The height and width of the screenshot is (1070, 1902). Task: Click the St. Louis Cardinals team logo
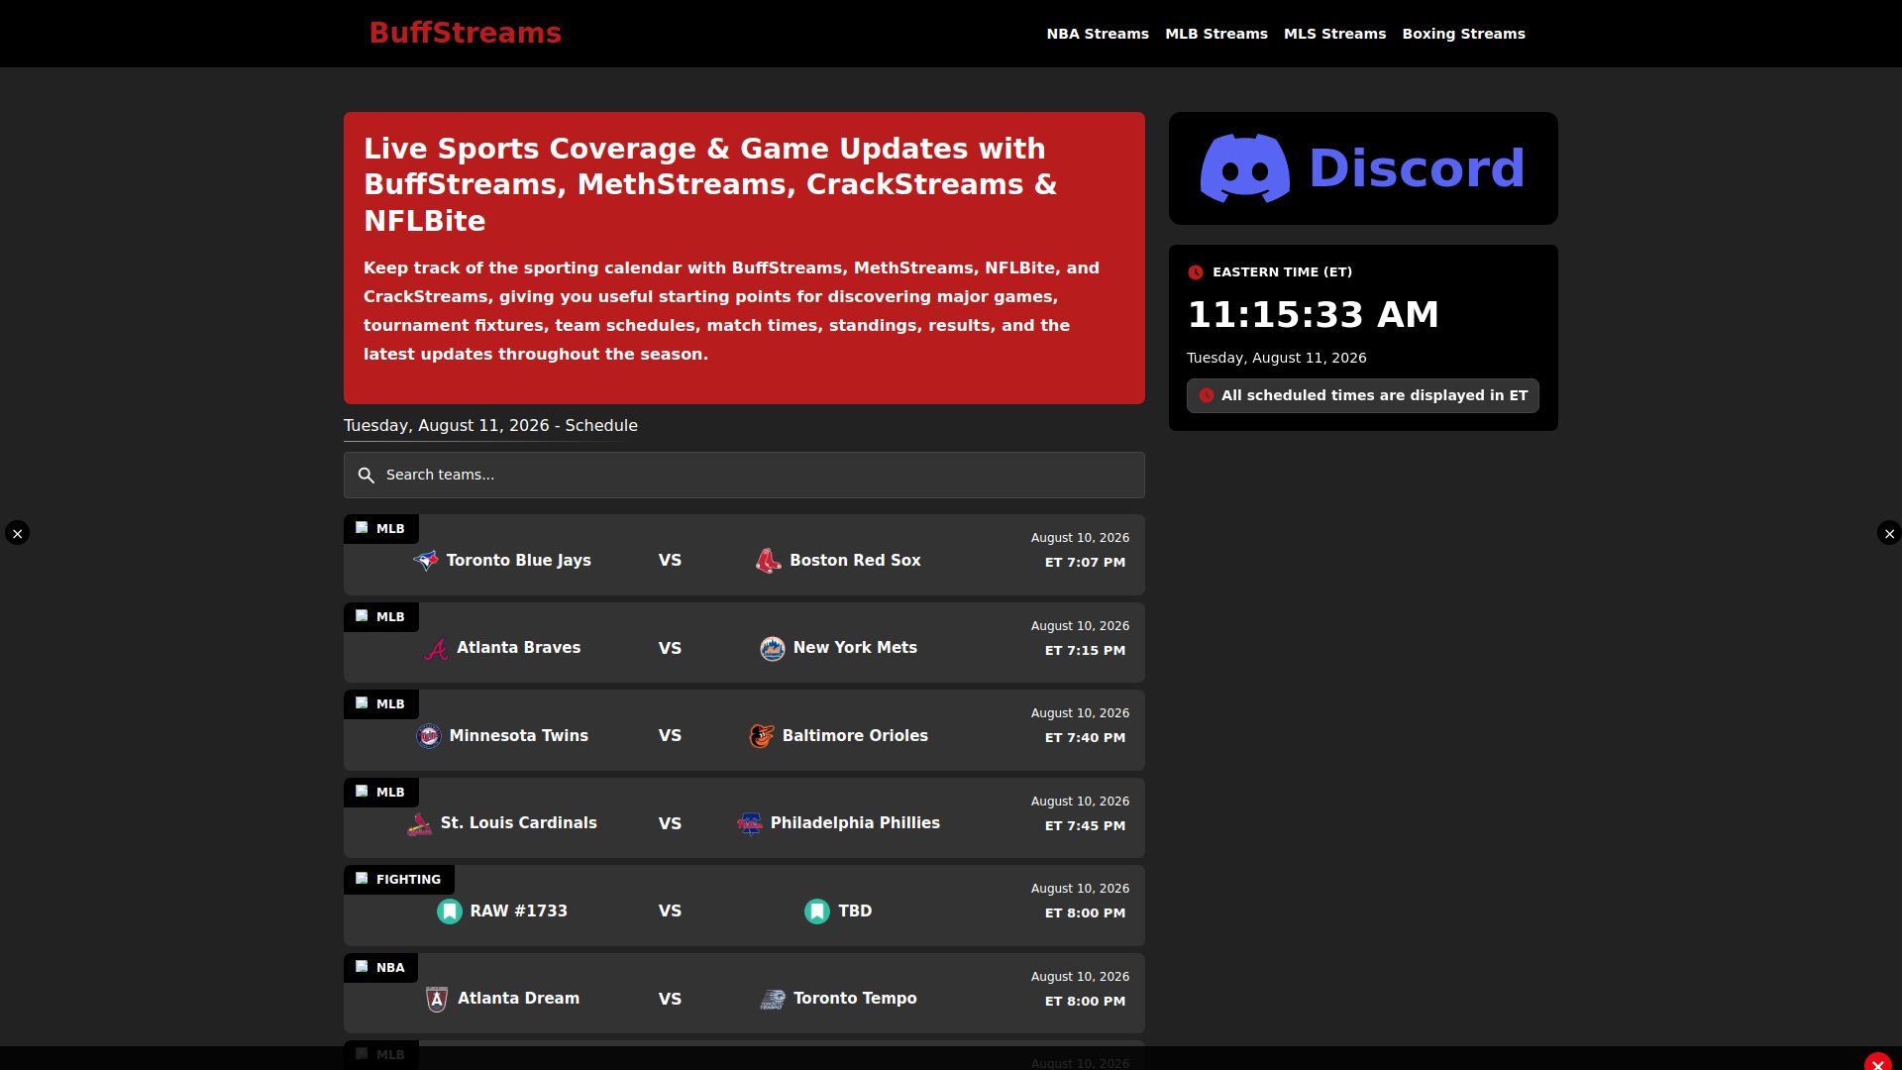(x=420, y=824)
